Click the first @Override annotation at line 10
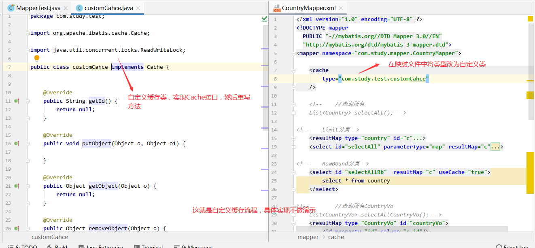This screenshot has width=535, height=248. tap(58, 93)
